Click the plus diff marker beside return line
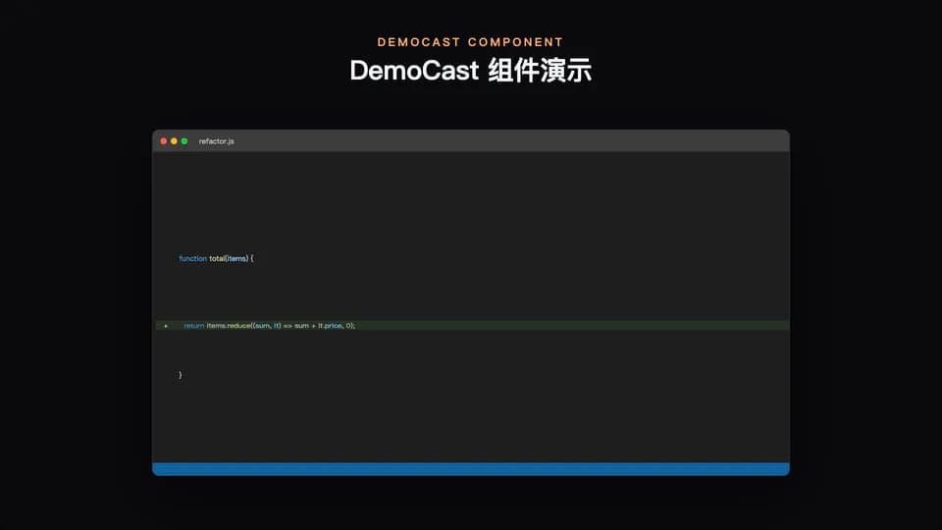 [x=166, y=326]
